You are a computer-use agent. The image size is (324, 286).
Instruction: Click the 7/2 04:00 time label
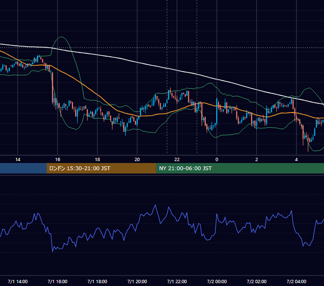coord(296,281)
